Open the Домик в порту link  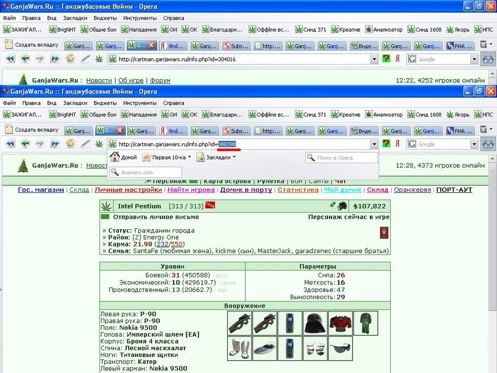[x=246, y=190]
